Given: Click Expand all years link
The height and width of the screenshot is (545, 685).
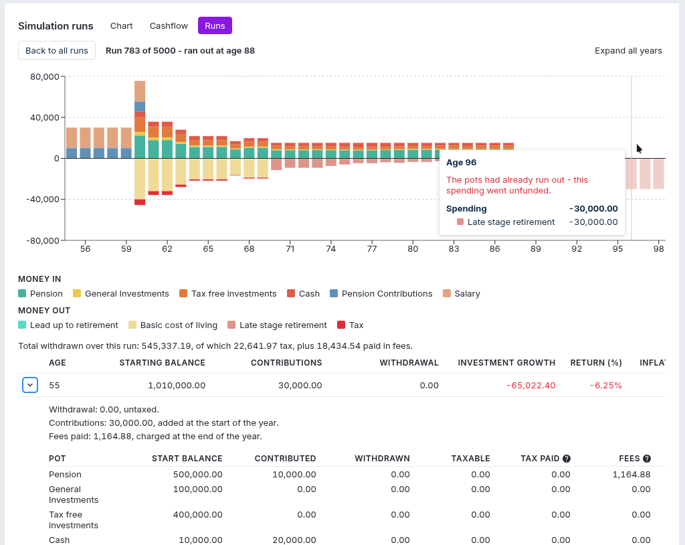Looking at the screenshot, I should (628, 50).
